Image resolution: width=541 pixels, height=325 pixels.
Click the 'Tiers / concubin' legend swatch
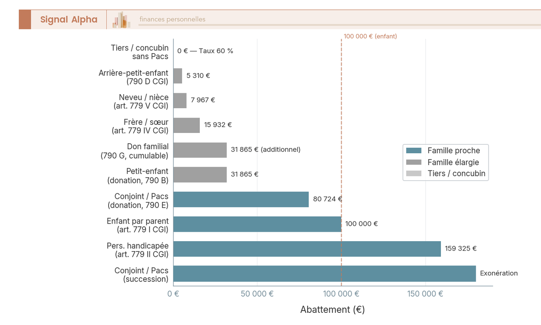[x=413, y=174]
